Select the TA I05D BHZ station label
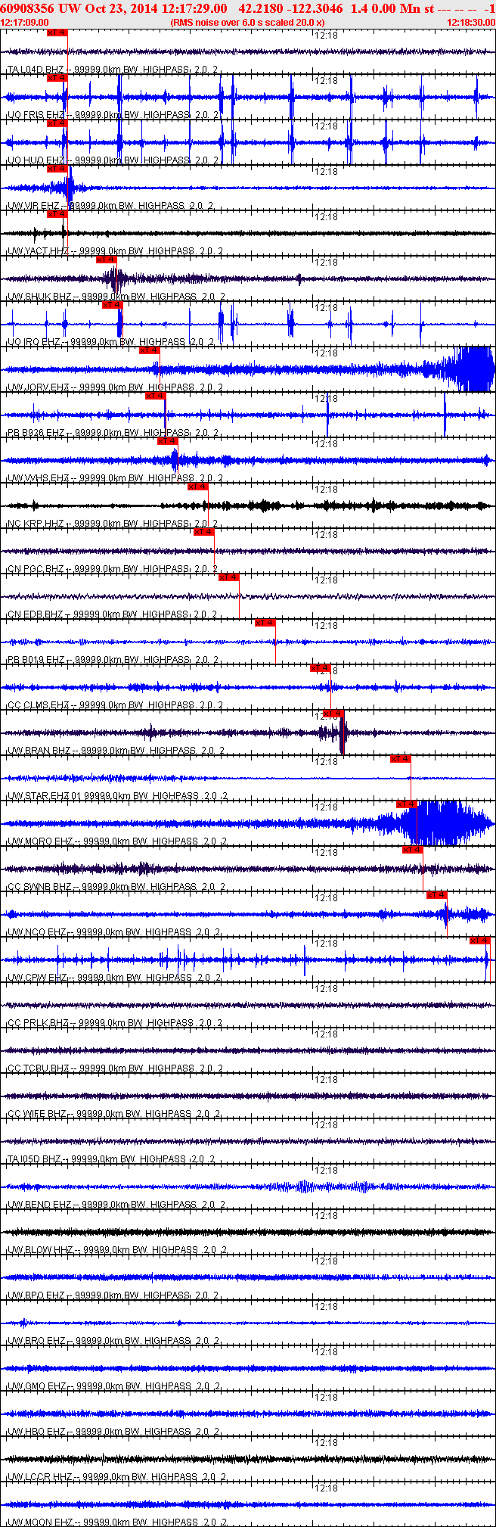 (34, 1159)
